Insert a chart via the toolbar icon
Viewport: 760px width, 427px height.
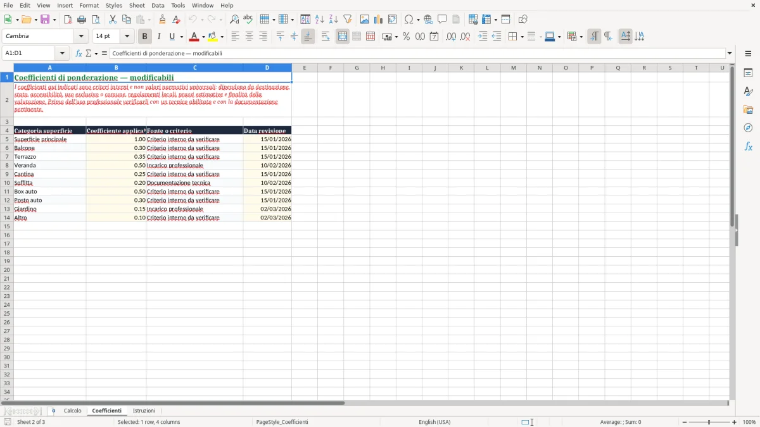379,20
